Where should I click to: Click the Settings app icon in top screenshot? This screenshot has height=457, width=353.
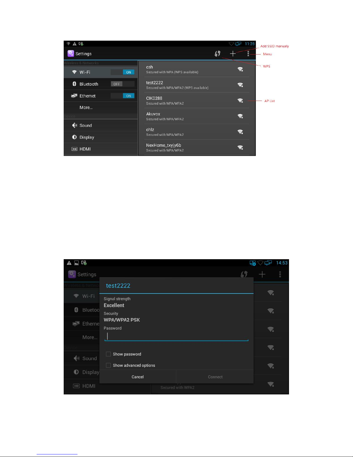[71, 54]
